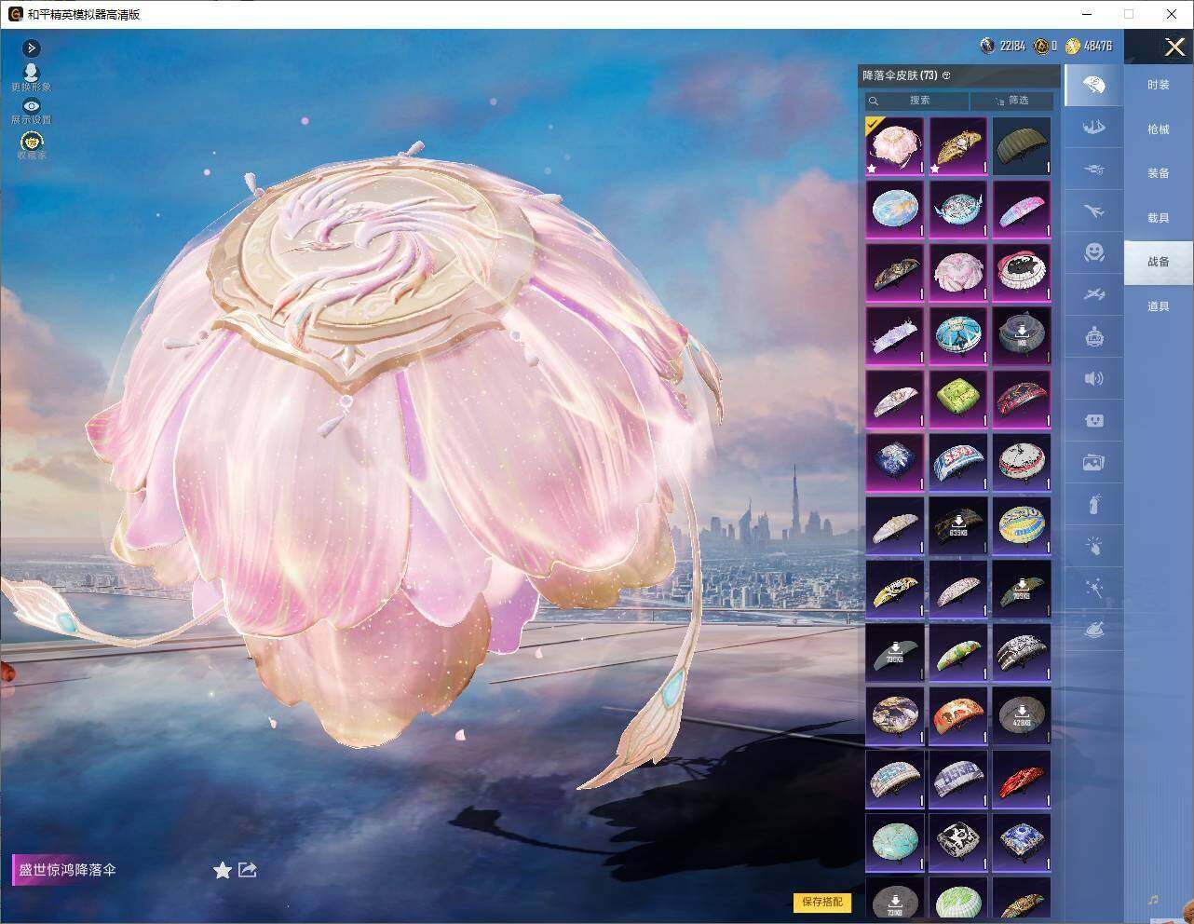Select the lime green square parachute thumbnail

point(958,400)
